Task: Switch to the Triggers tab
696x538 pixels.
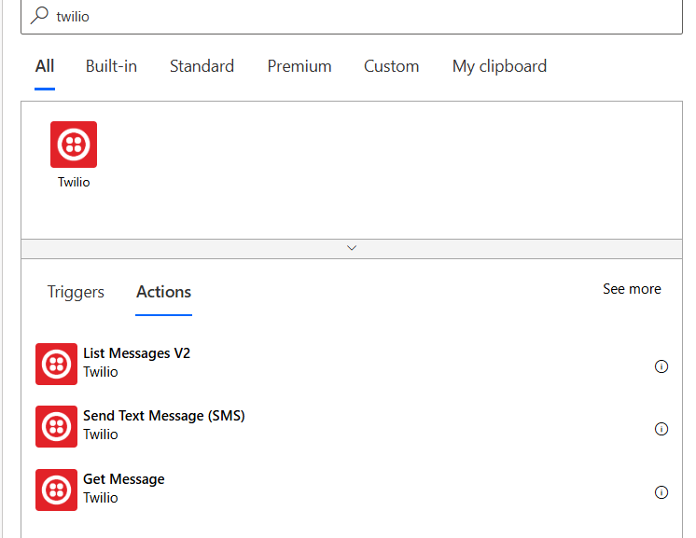Action: click(x=76, y=292)
